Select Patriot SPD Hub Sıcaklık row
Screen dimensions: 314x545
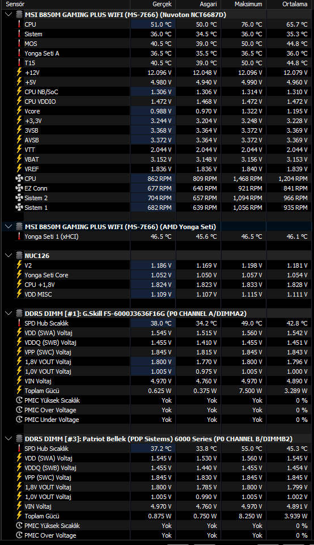(x=156, y=449)
